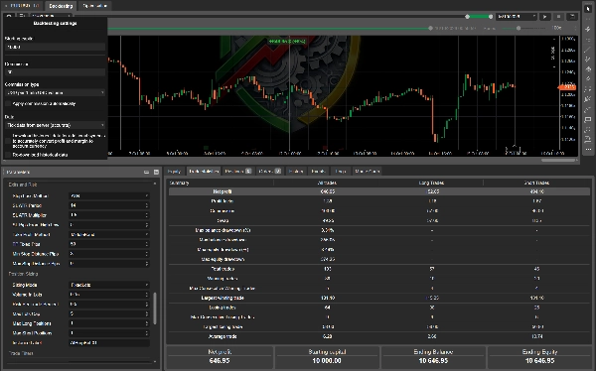Image resolution: width=596 pixels, height=371 pixels.
Task: Click the icon button right of stop
Action: click(572, 17)
